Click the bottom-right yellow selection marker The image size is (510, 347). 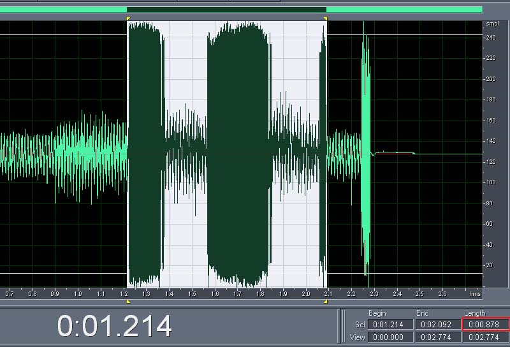(325, 301)
